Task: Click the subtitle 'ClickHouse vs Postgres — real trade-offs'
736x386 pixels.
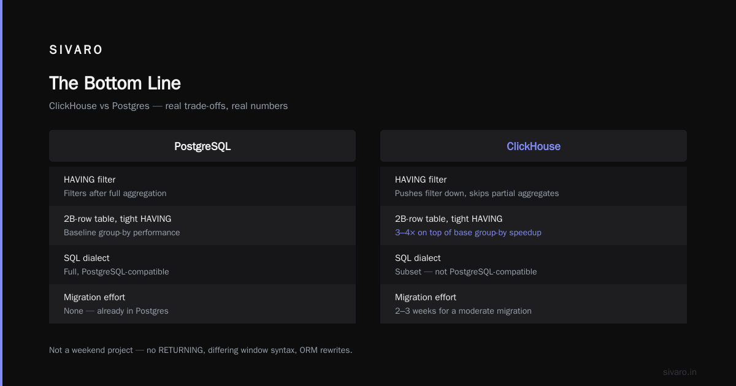Action: click(168, 106)
